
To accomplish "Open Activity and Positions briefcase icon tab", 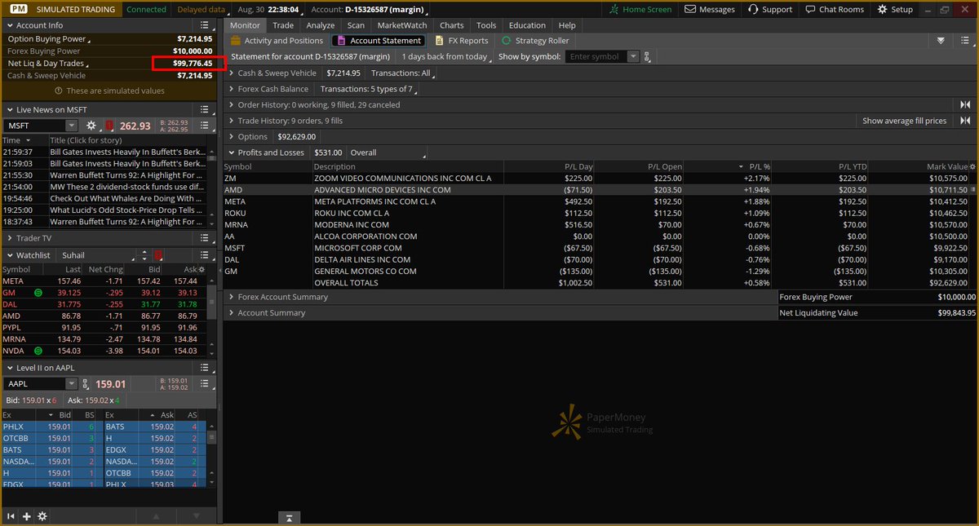I will [x=237, y=40].
